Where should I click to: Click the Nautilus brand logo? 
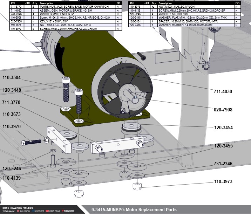(38, 211)
